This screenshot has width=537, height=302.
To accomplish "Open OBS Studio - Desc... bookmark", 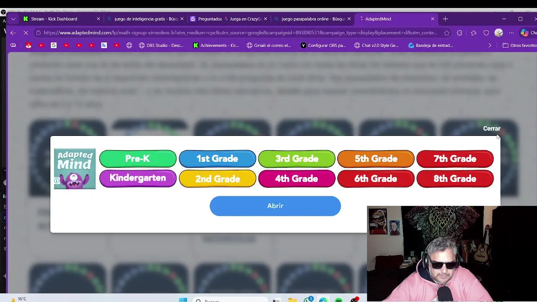I will [161, 45].
